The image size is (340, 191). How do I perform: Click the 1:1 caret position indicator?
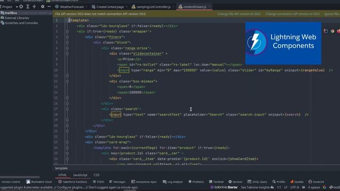[279, 187]
